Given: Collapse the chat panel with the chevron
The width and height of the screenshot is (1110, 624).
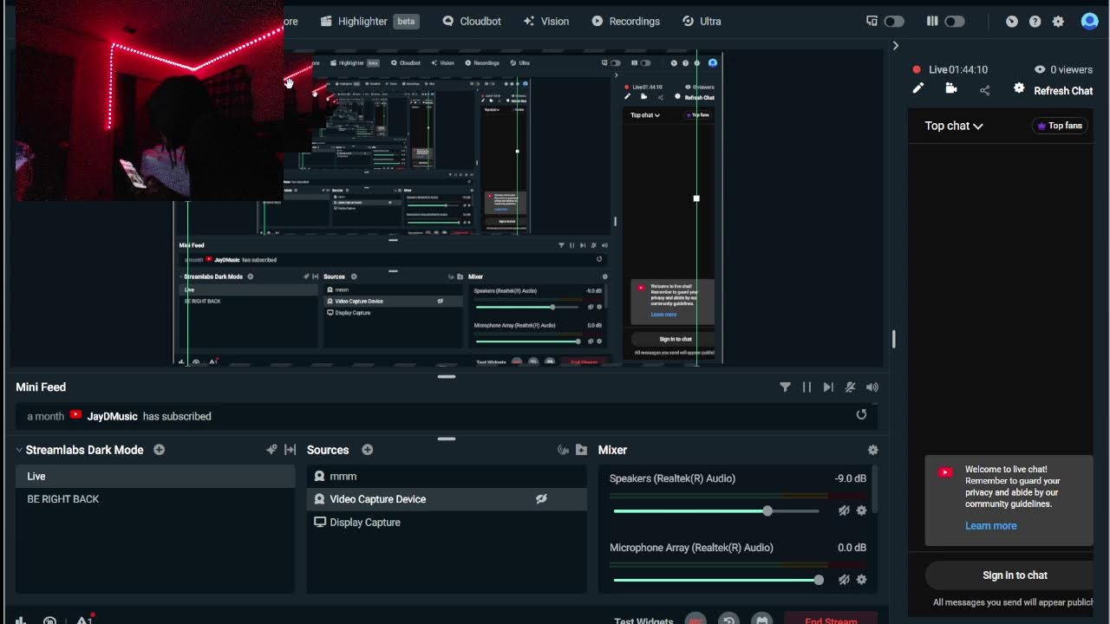Looking at the screenshot, I should [x=896, y=46].
